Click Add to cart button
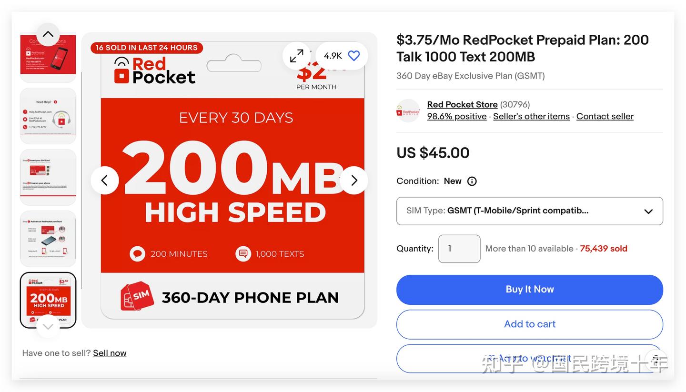Image resolution: width=686 pixels, height=392 pixels. click(x=529, y=324)
